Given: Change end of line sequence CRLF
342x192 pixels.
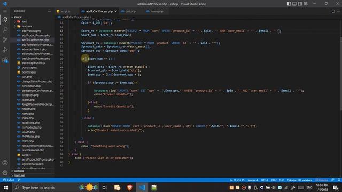Looking at the screenshot, I should click(274, 180).
